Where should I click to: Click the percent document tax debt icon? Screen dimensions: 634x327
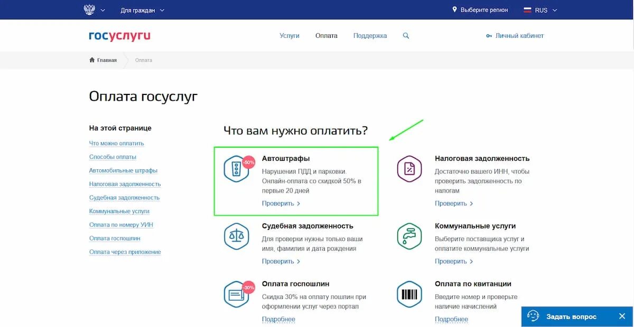[x=409, y=169]
